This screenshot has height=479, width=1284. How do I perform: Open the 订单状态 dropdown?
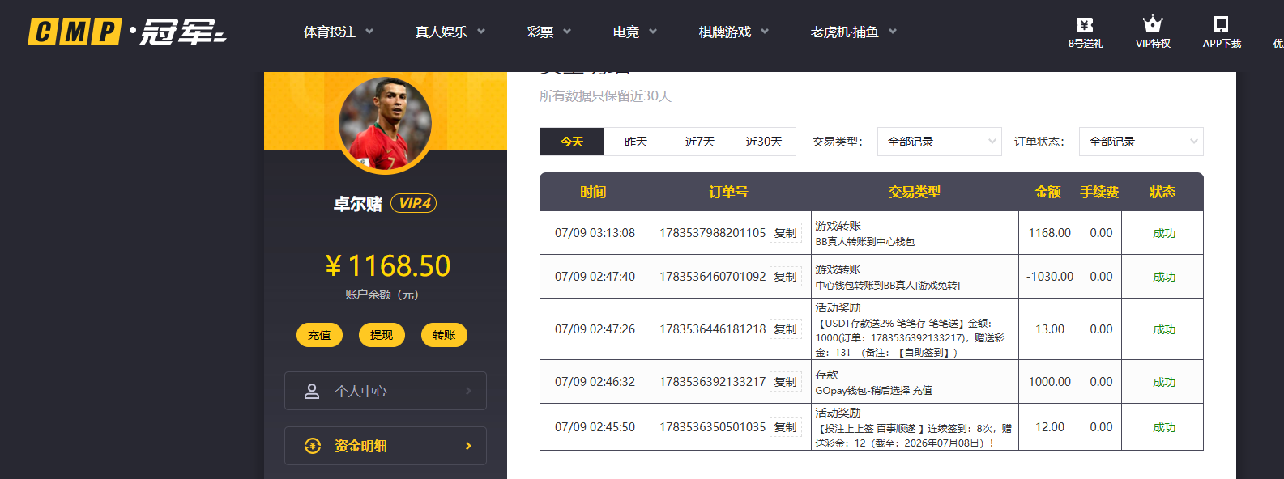pyautogui.click(x=1141, y=142)
